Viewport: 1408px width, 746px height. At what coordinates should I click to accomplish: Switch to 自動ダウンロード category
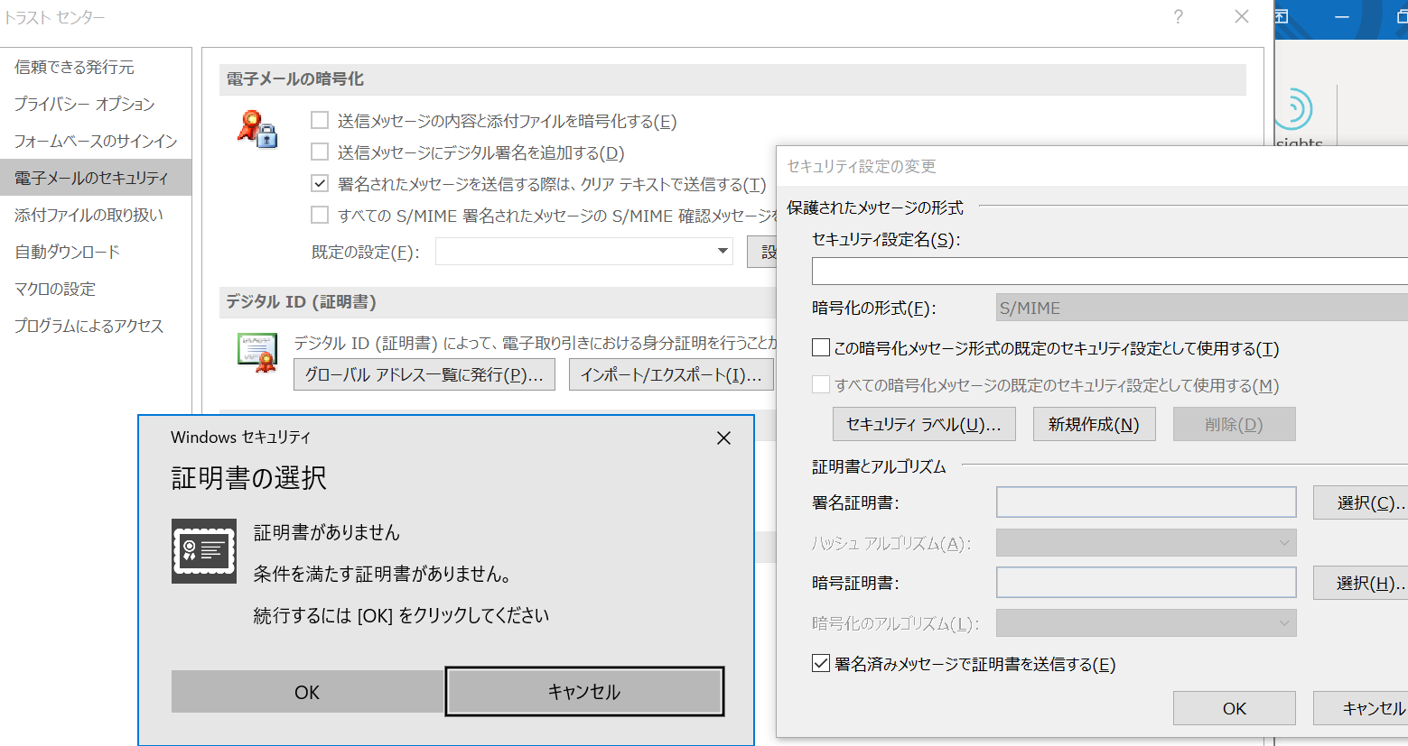pyautogui.click(x=96, y=252)
